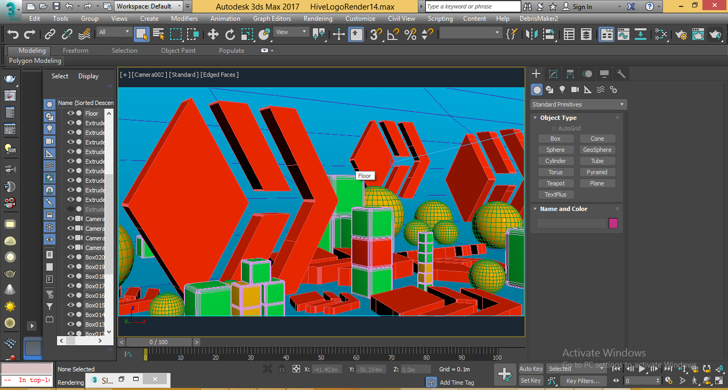Activate Select and Place tool

(264, 35)
